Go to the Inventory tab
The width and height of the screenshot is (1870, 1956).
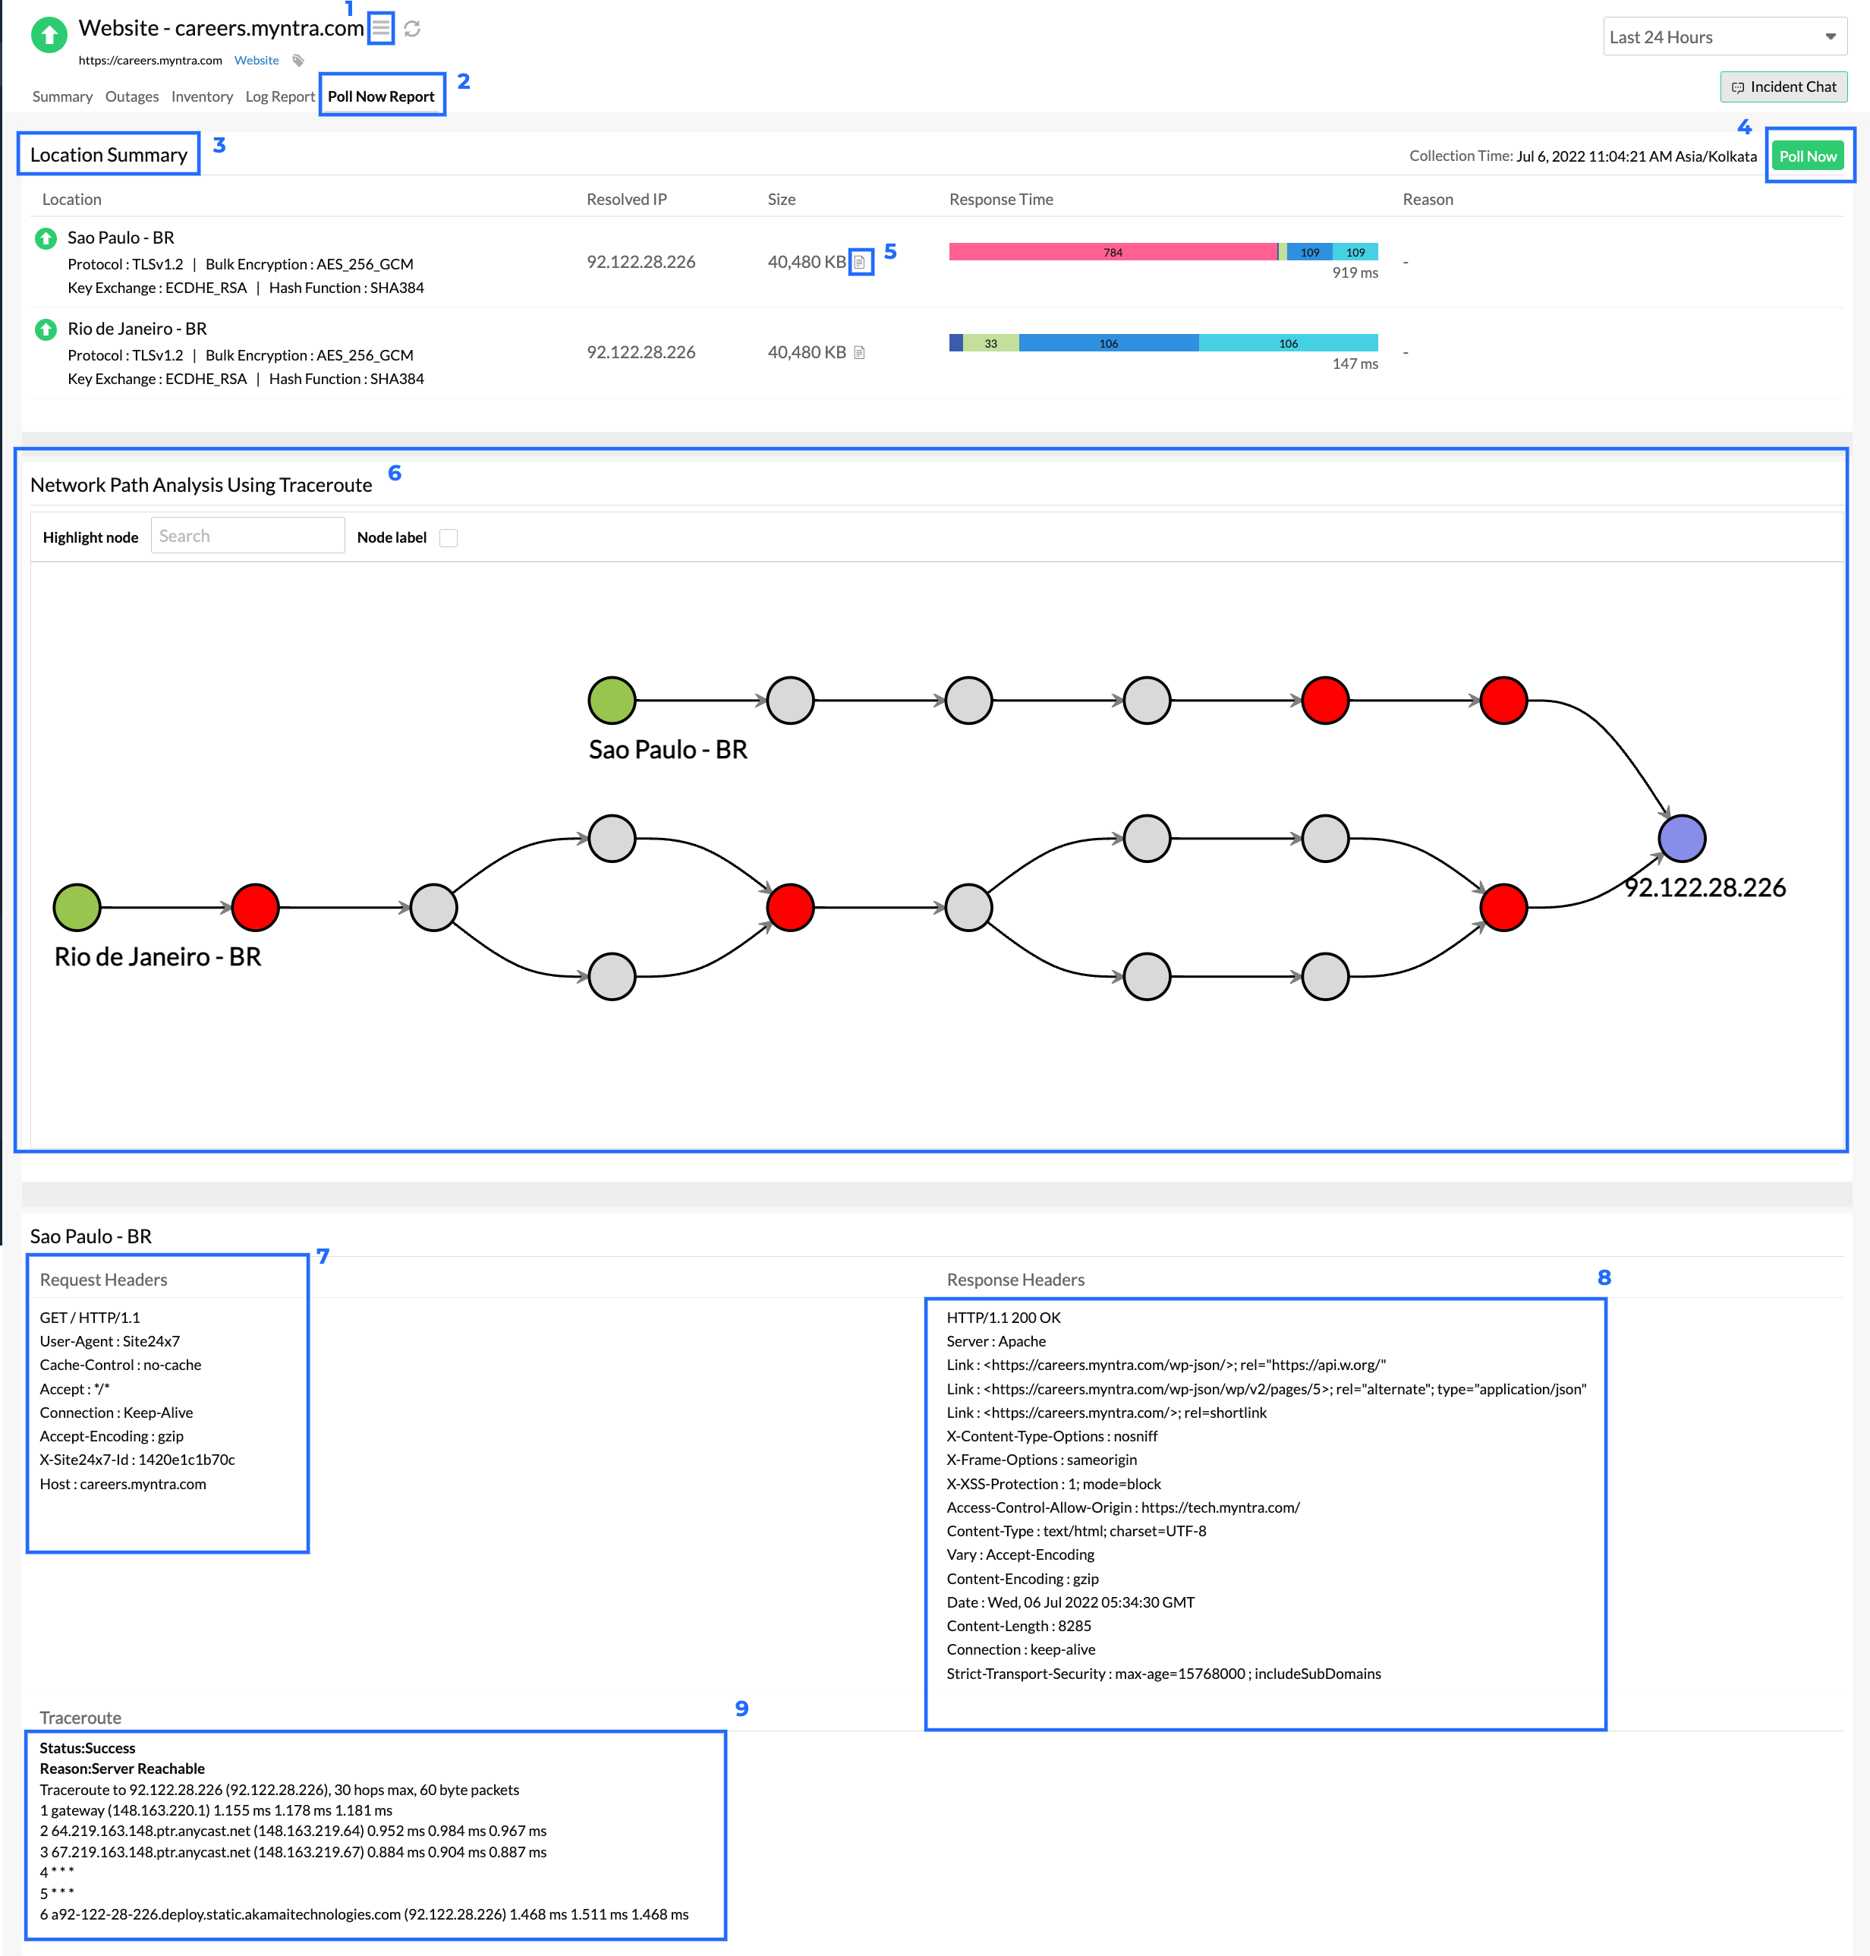pos(201,96)
